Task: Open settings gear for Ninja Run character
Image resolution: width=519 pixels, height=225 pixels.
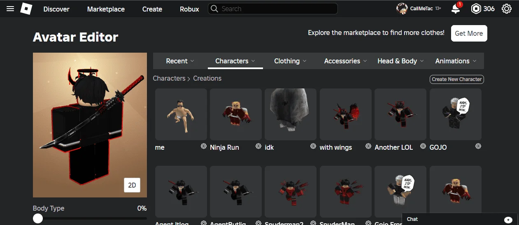Action: (258, 146)
